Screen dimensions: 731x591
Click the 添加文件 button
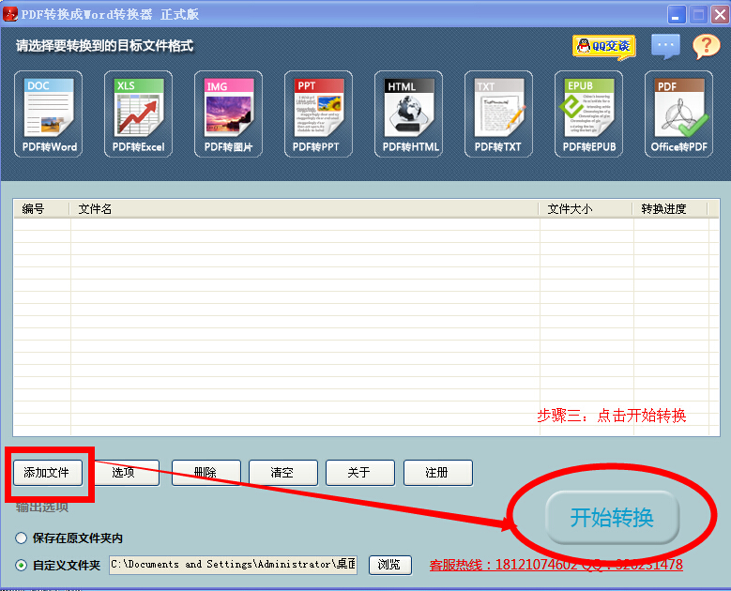point(47,473)
